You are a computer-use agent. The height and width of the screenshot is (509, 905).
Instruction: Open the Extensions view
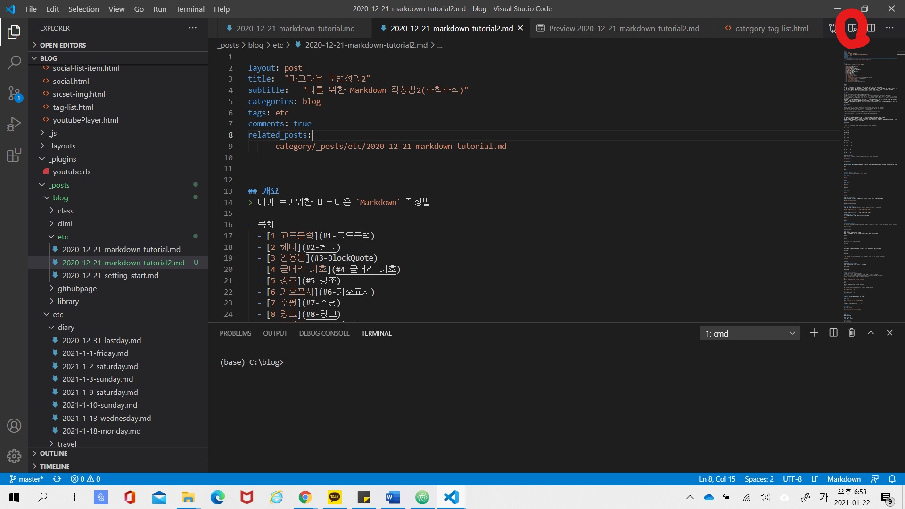[x=14, y=155]
